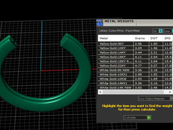The height and width of the screenshot is (130, 173).
Task: Sort by the DWT column header
Action: click(x=156, y=38)
